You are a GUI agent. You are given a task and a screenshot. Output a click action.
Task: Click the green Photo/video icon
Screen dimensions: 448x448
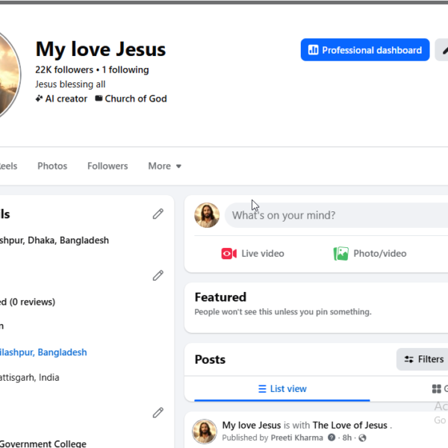(x=341, y=253)
